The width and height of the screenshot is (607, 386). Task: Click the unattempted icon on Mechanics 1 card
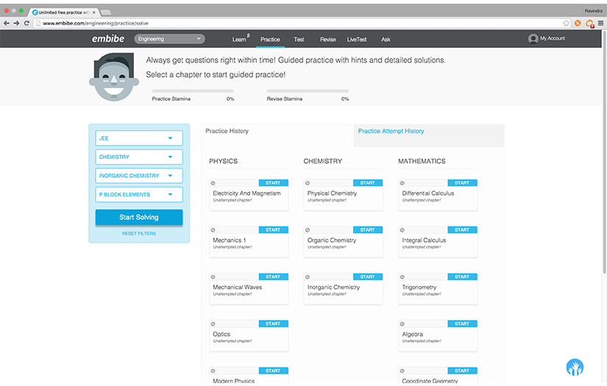point(213,230)
